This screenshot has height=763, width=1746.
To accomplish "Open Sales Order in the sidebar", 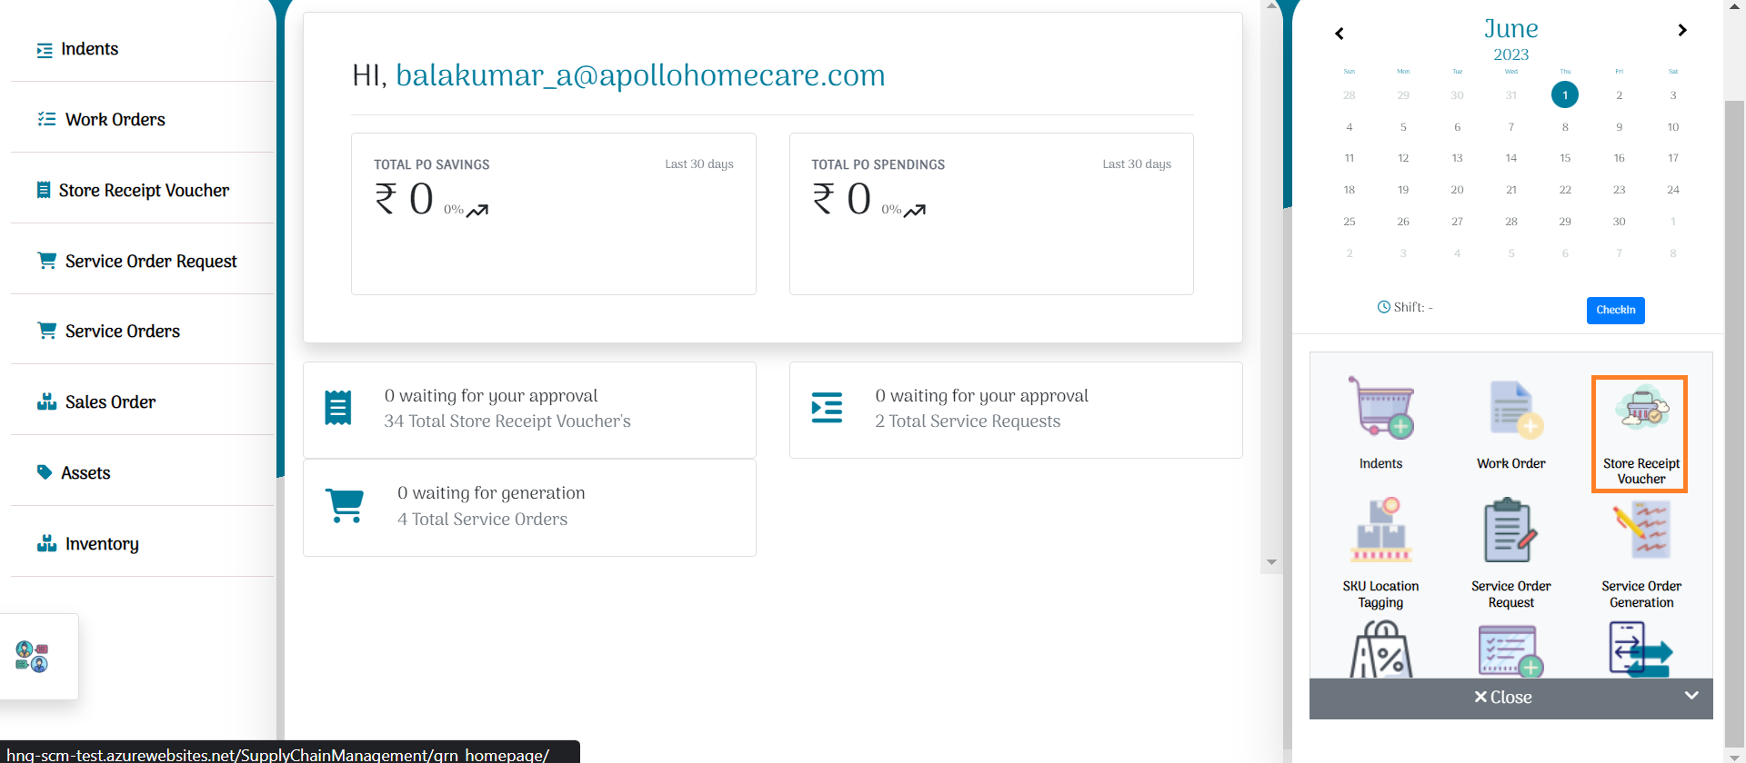I will pyautogui.click(x=96, y=402).
